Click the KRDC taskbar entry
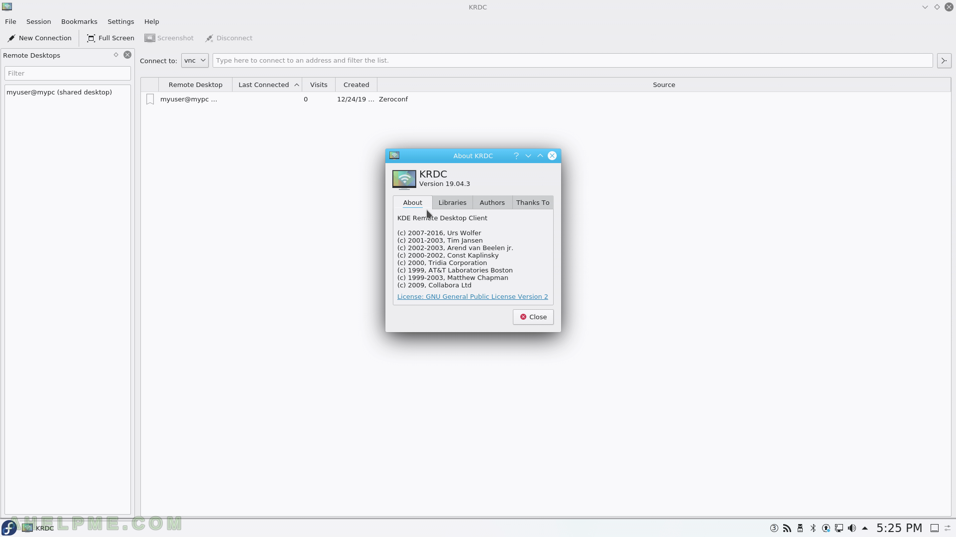 click(38, 528)
